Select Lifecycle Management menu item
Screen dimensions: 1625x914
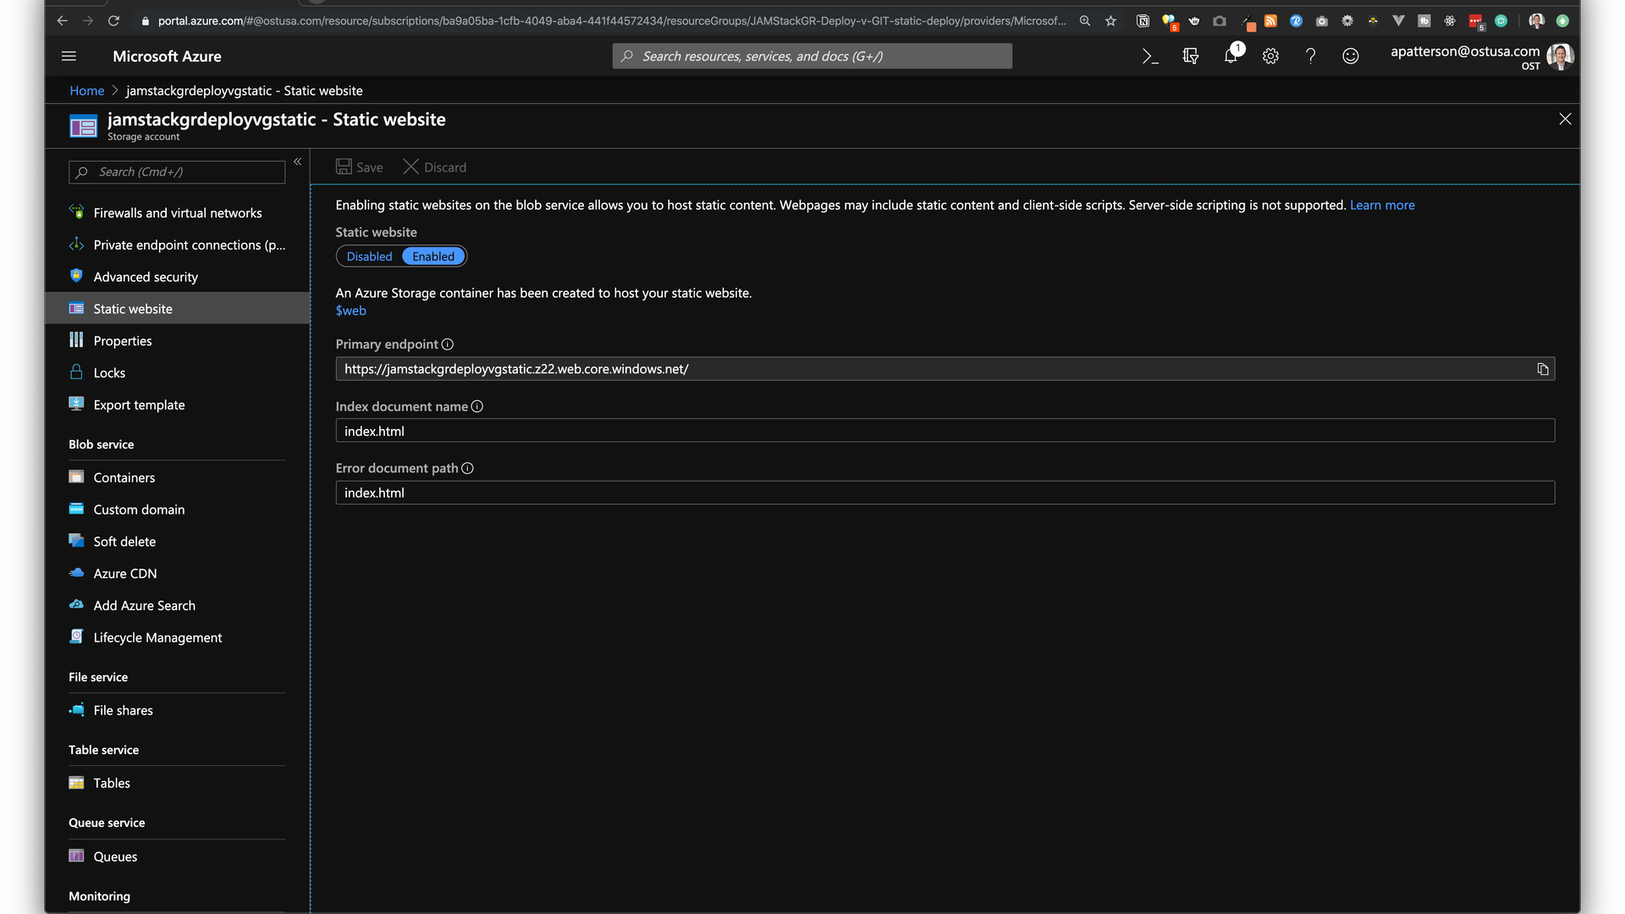coord(157,638)
